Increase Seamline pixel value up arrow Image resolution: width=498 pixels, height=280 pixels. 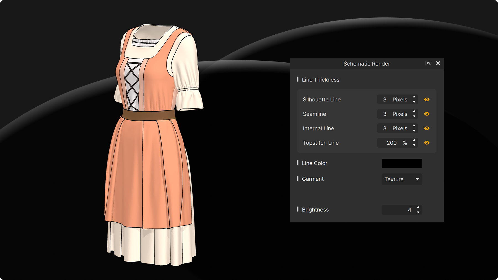[414, 111]
